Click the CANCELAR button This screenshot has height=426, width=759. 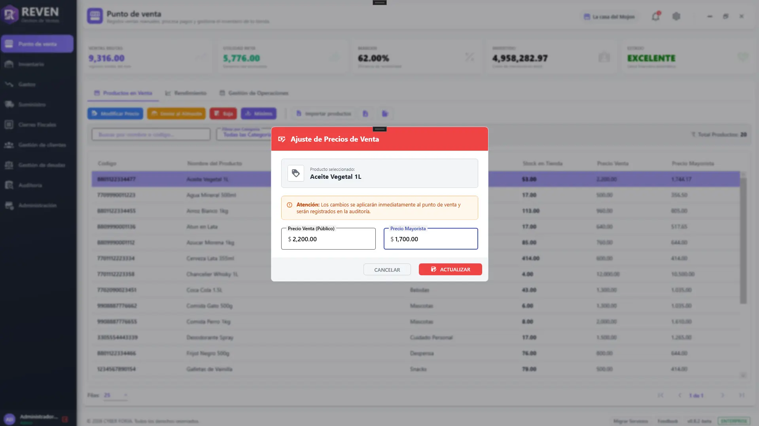387,270
